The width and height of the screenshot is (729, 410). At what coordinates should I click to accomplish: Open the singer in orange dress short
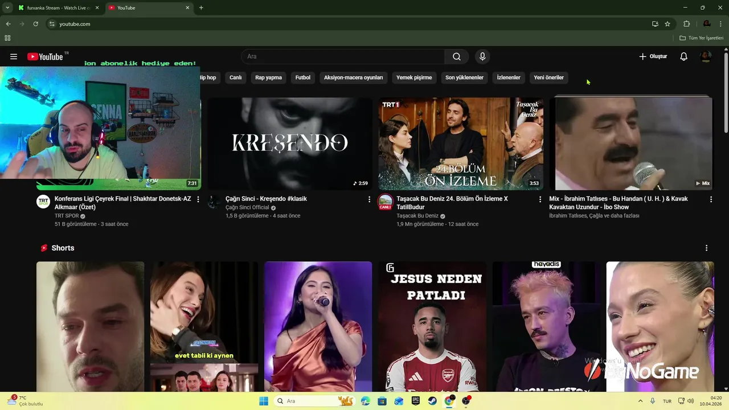click(x=318, y=326)
